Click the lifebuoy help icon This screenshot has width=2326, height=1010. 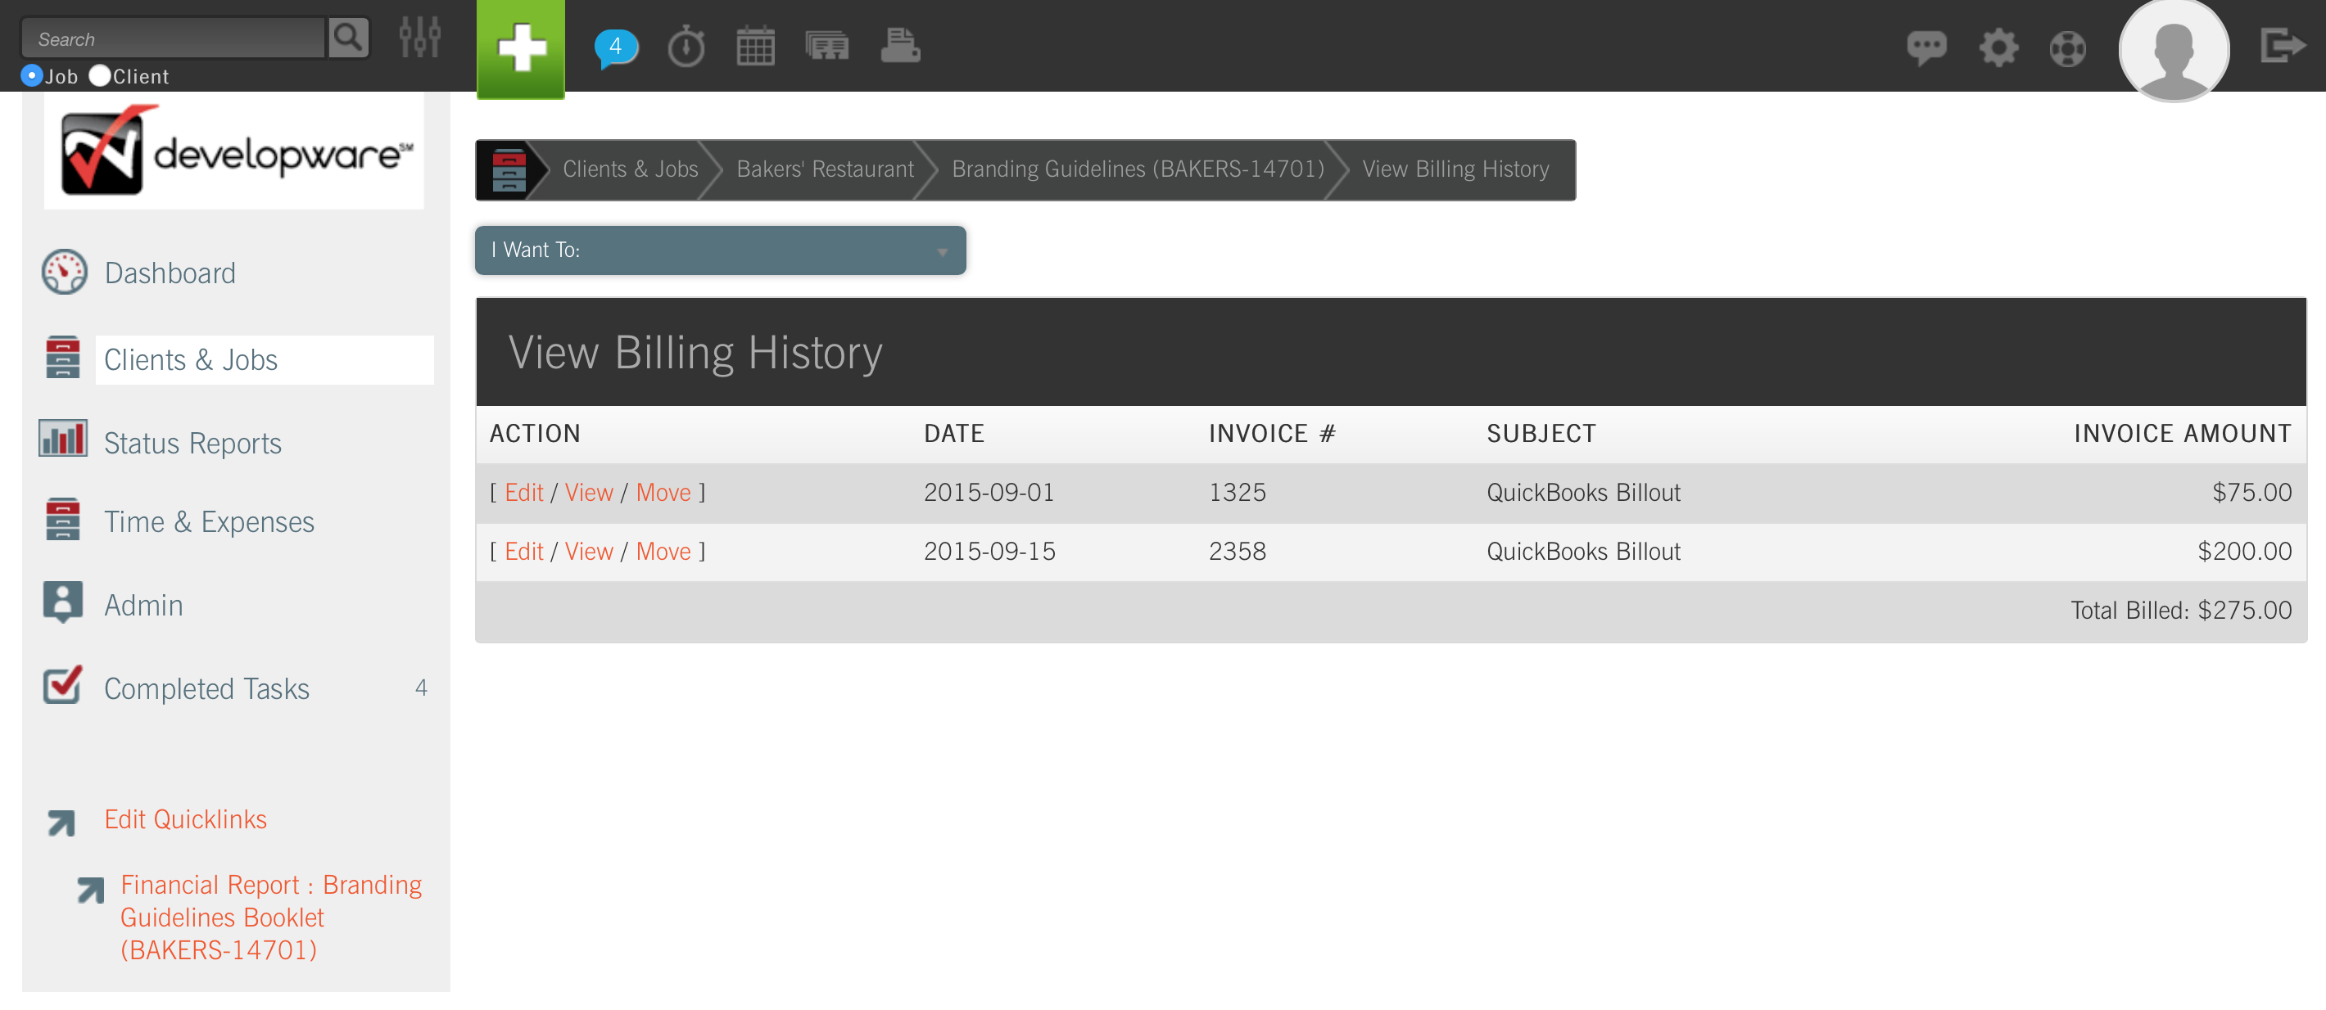tap(2068, 47)
